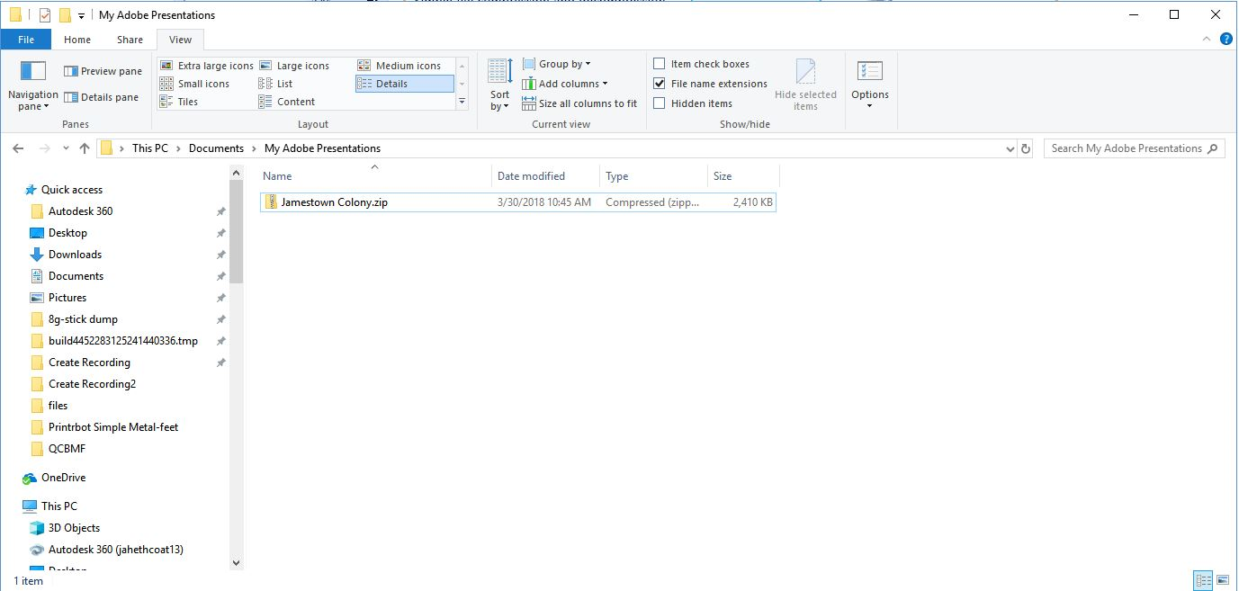The width and height of the screenshot is (1239, 591).
Task: Switch to details view in status bar
Action: click(1202, 581)
